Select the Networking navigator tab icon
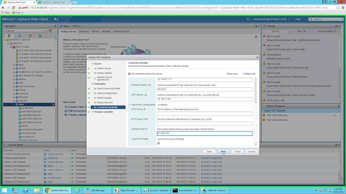Image resolution: width=346 pixels, height=194 pixels. (x=40, y=36)
